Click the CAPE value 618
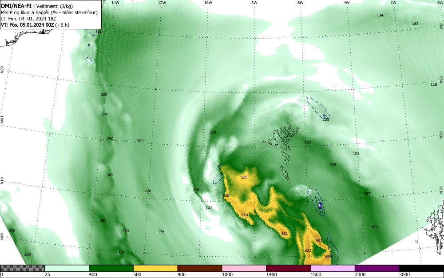The height and width of the screenshot is (278, 444). 245,215
